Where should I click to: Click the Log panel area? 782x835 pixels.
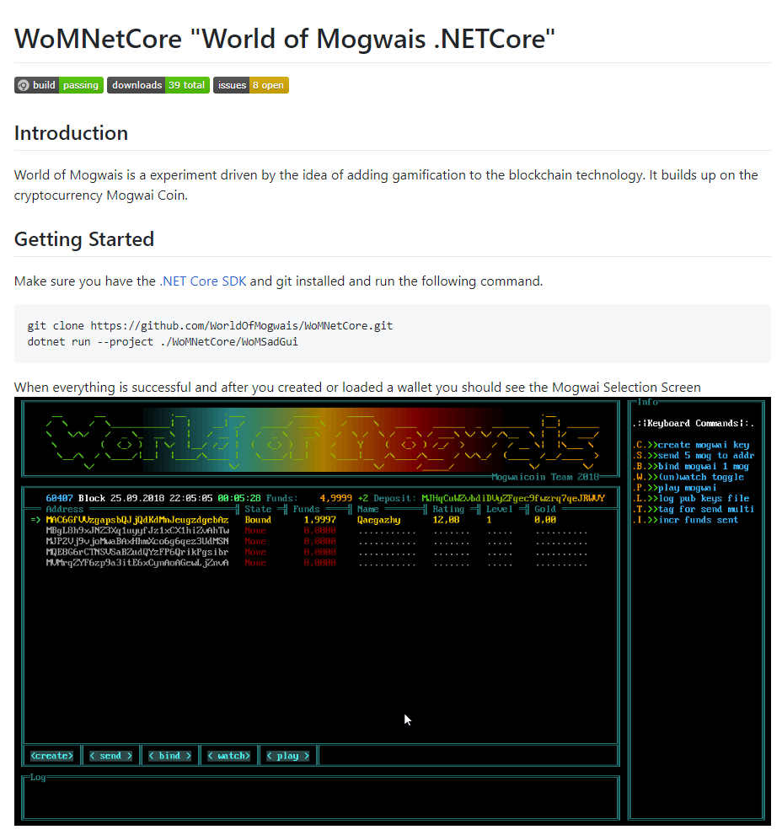(x=321, y=798)
